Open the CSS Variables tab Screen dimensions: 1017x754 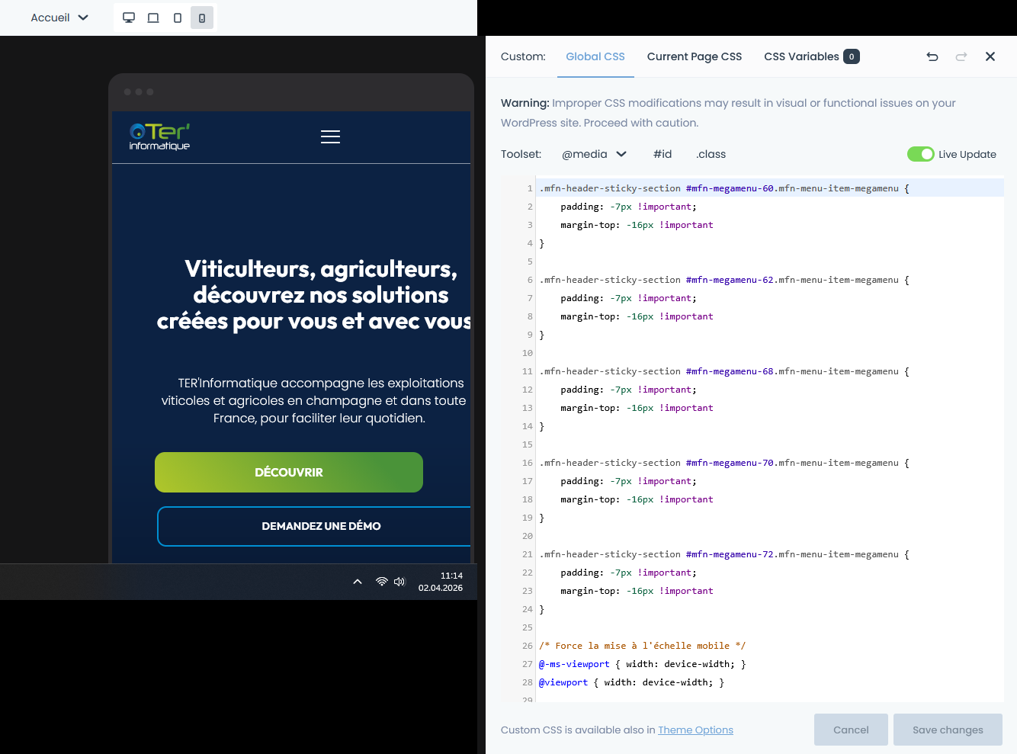pyautogui.click(x=811, y=56)
